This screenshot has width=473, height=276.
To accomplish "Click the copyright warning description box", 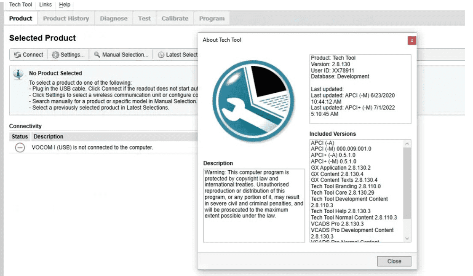I will (x=254, y=205).
